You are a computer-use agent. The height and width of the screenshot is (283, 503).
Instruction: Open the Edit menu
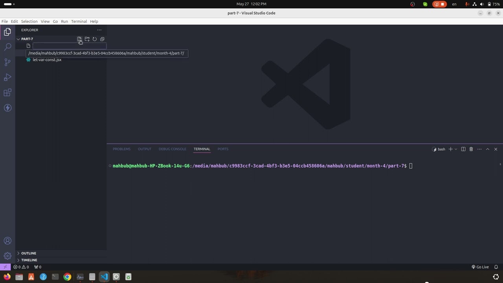14,21
